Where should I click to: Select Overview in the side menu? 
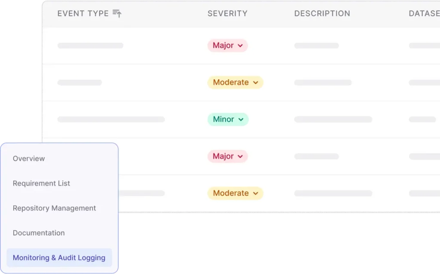[x=29, y=159]
